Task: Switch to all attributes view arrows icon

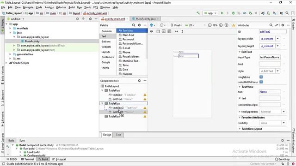Action: tap(277, 25)
